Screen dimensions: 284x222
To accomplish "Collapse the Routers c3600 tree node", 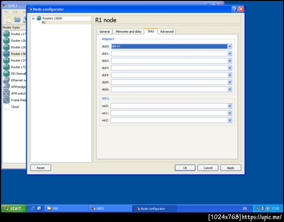I will pos(33,18).
